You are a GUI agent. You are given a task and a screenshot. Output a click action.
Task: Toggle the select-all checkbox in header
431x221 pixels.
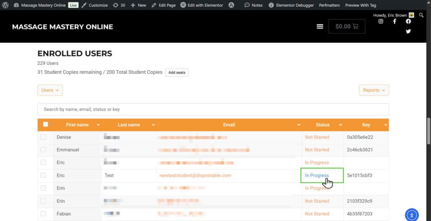[45, 125]
